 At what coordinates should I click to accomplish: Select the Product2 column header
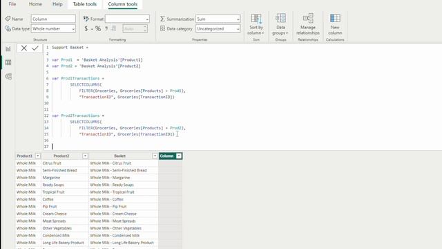pos(61,156)
